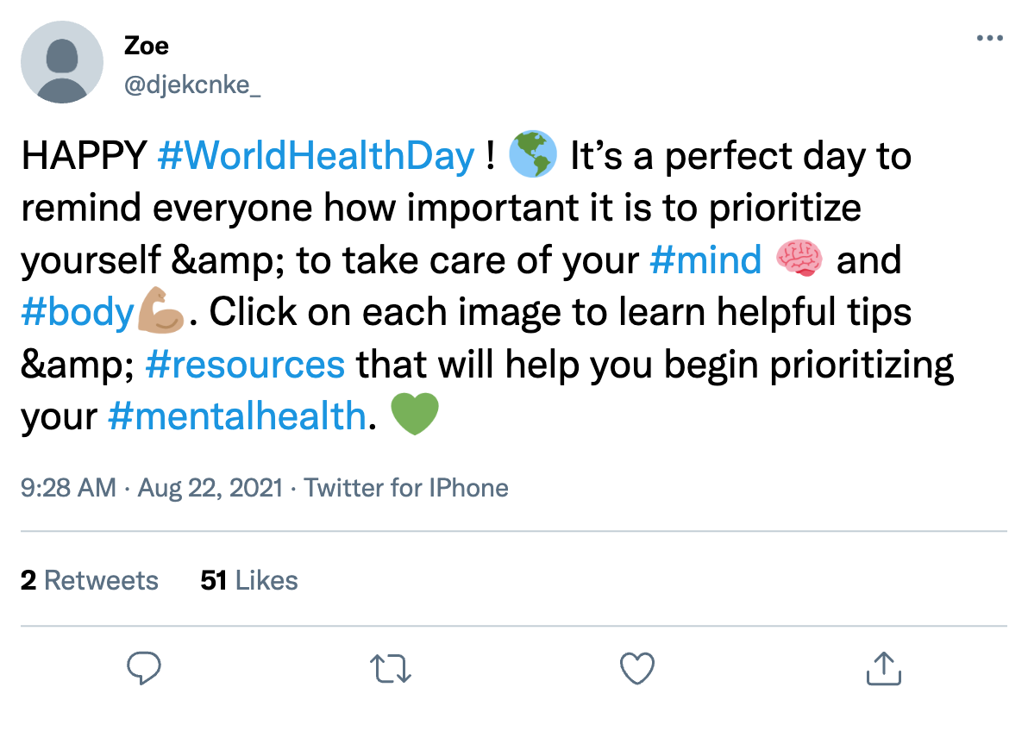Image resolution: width=1028 pixels, height=731 pixels.
Task: Click Zoe's profile avatar picture
Action: tap(62, 62)
